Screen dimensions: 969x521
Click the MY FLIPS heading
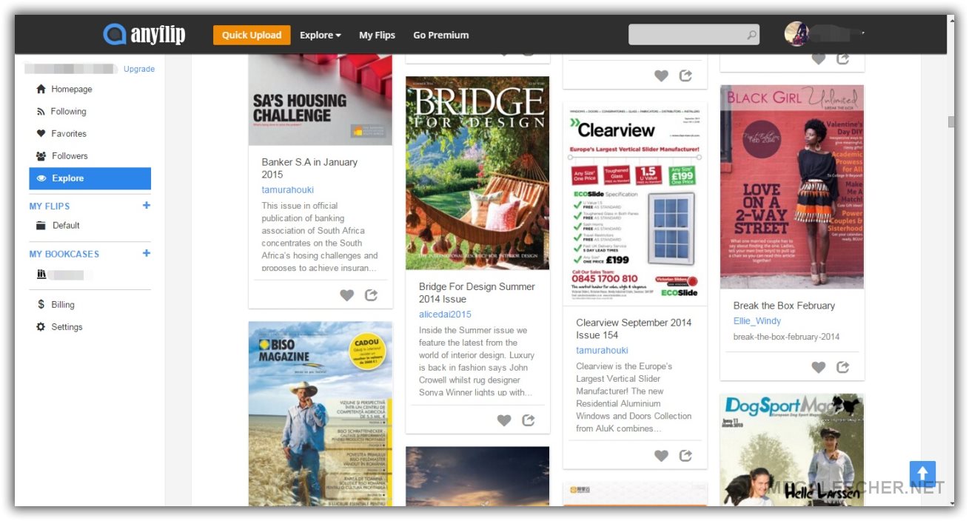point(50,206)
